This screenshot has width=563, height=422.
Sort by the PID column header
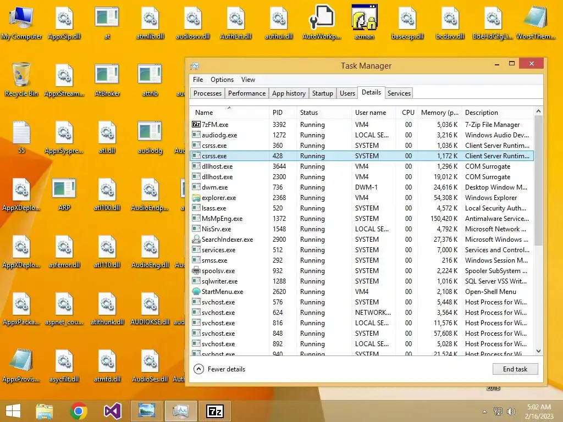[283, 112]
